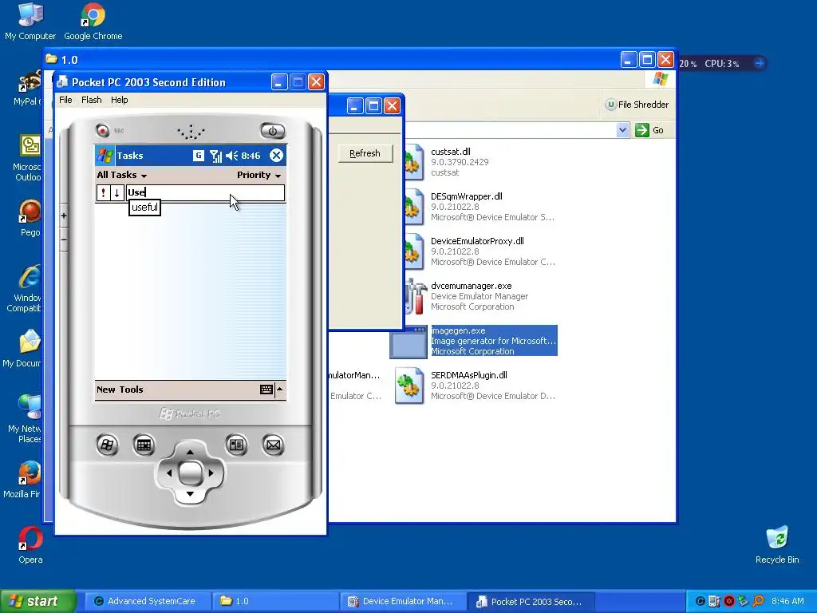Open File Shredder in explorer toolbar

click(637, 105)
